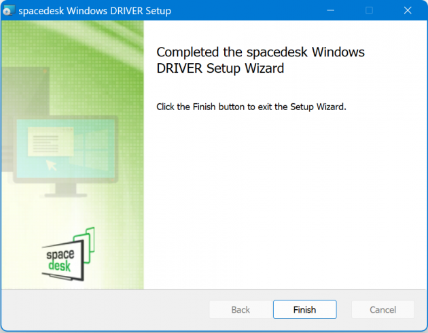The image size is (428, 333).
Task: Click the 'Click the Finish button' instruction text
Action: pos(251,107)
